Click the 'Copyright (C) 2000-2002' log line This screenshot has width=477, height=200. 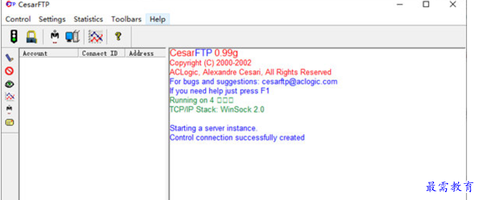point(210,63)
